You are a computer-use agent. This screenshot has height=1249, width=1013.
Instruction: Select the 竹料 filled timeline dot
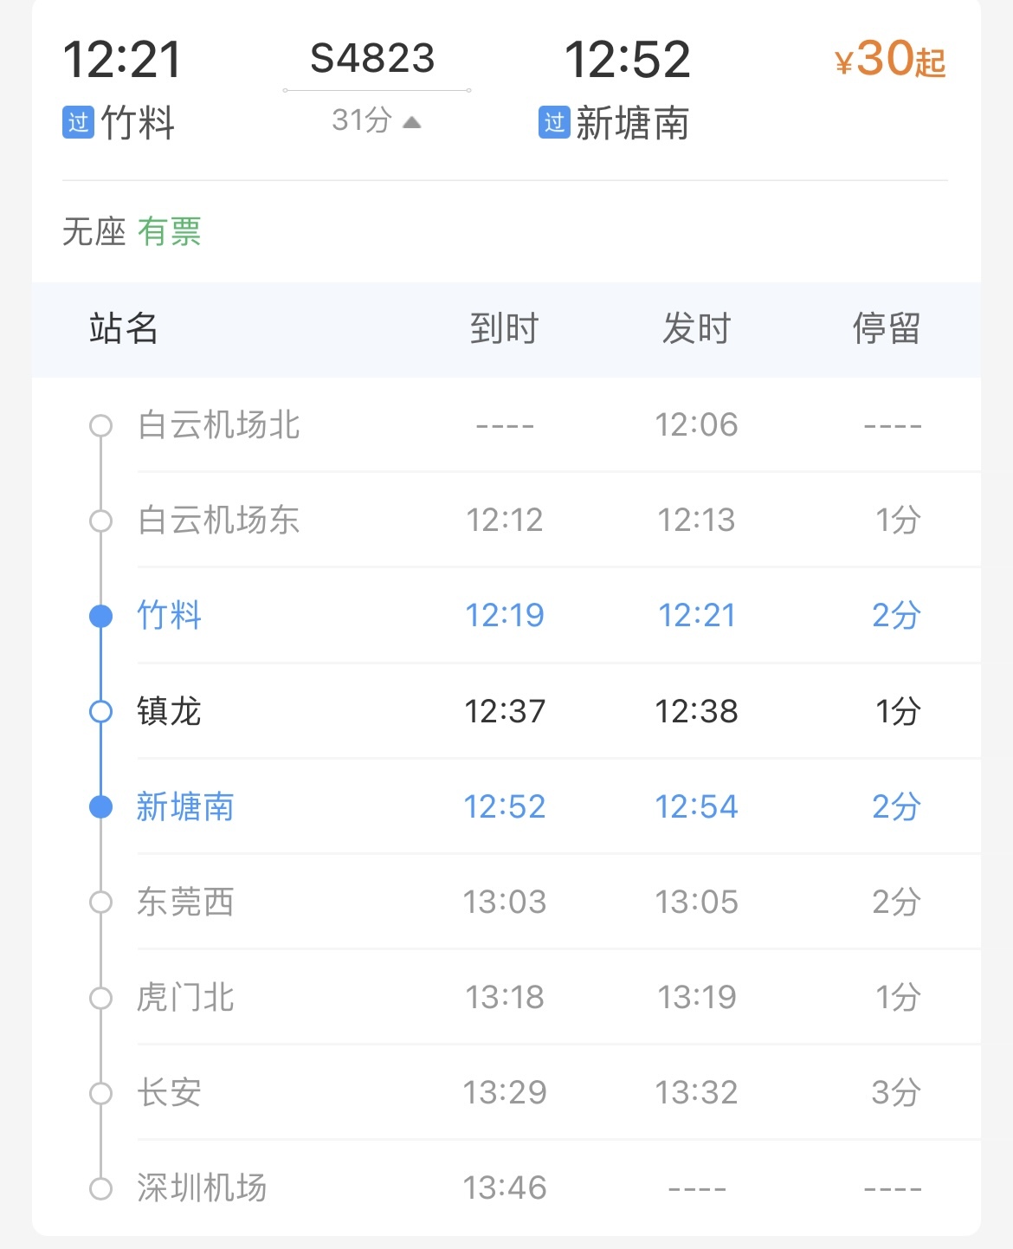101,616
